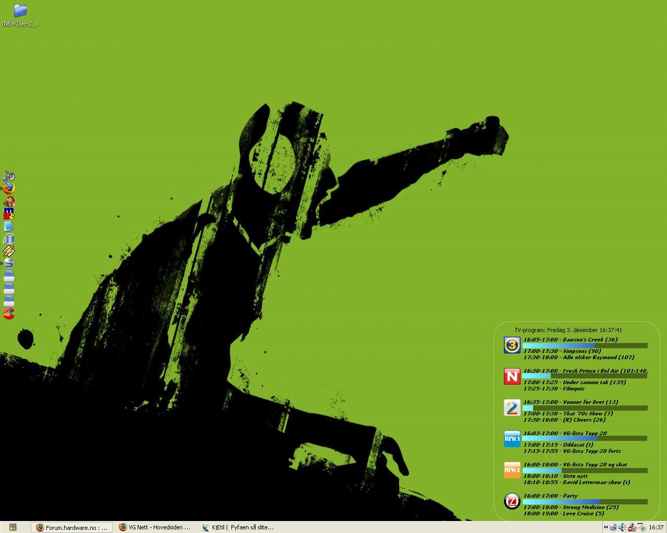
Task: Launch Winamp from the side dock
Action: pyautogui.click(x=9, y=251)
